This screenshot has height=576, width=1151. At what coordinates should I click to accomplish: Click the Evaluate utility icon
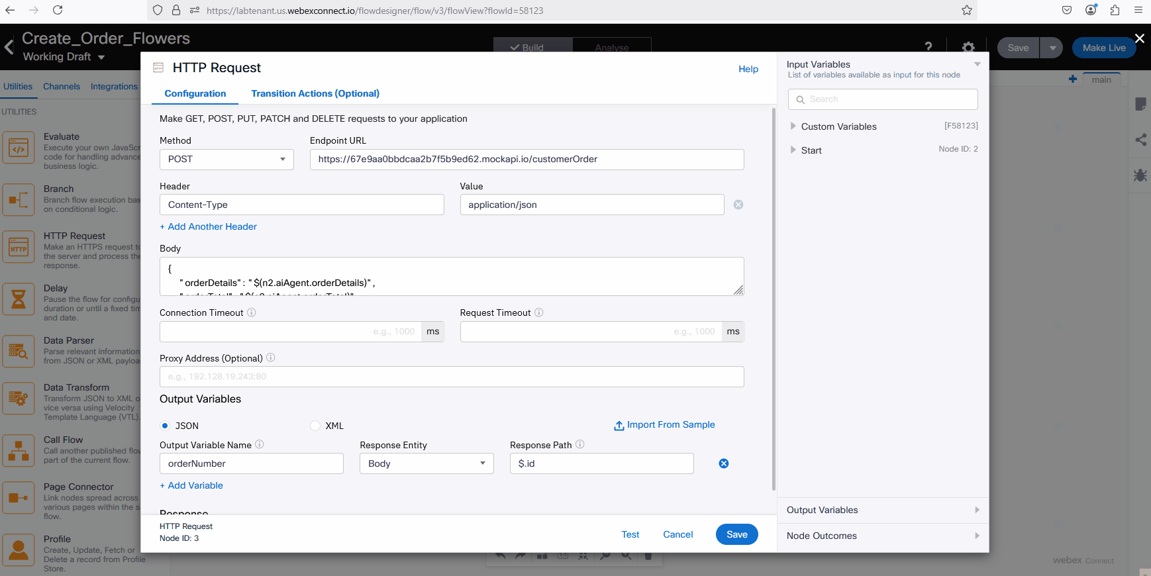coord(19,148)
